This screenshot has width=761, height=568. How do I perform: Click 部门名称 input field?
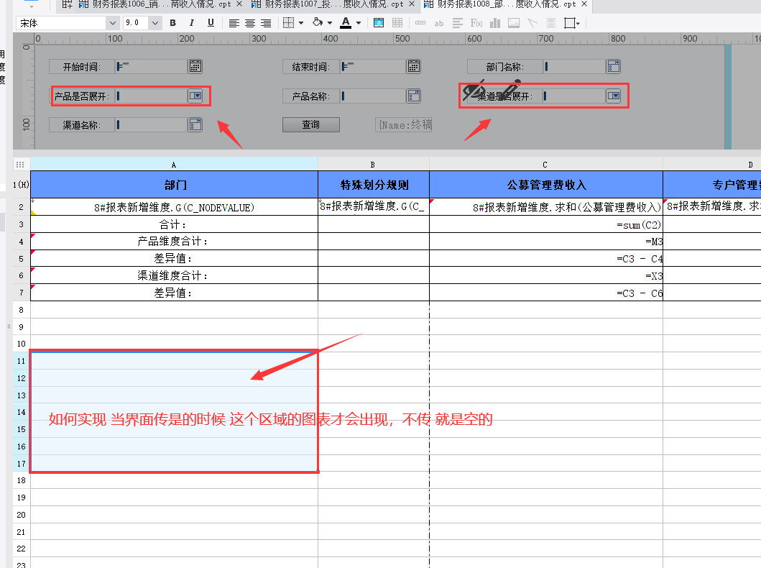(574, 67)
